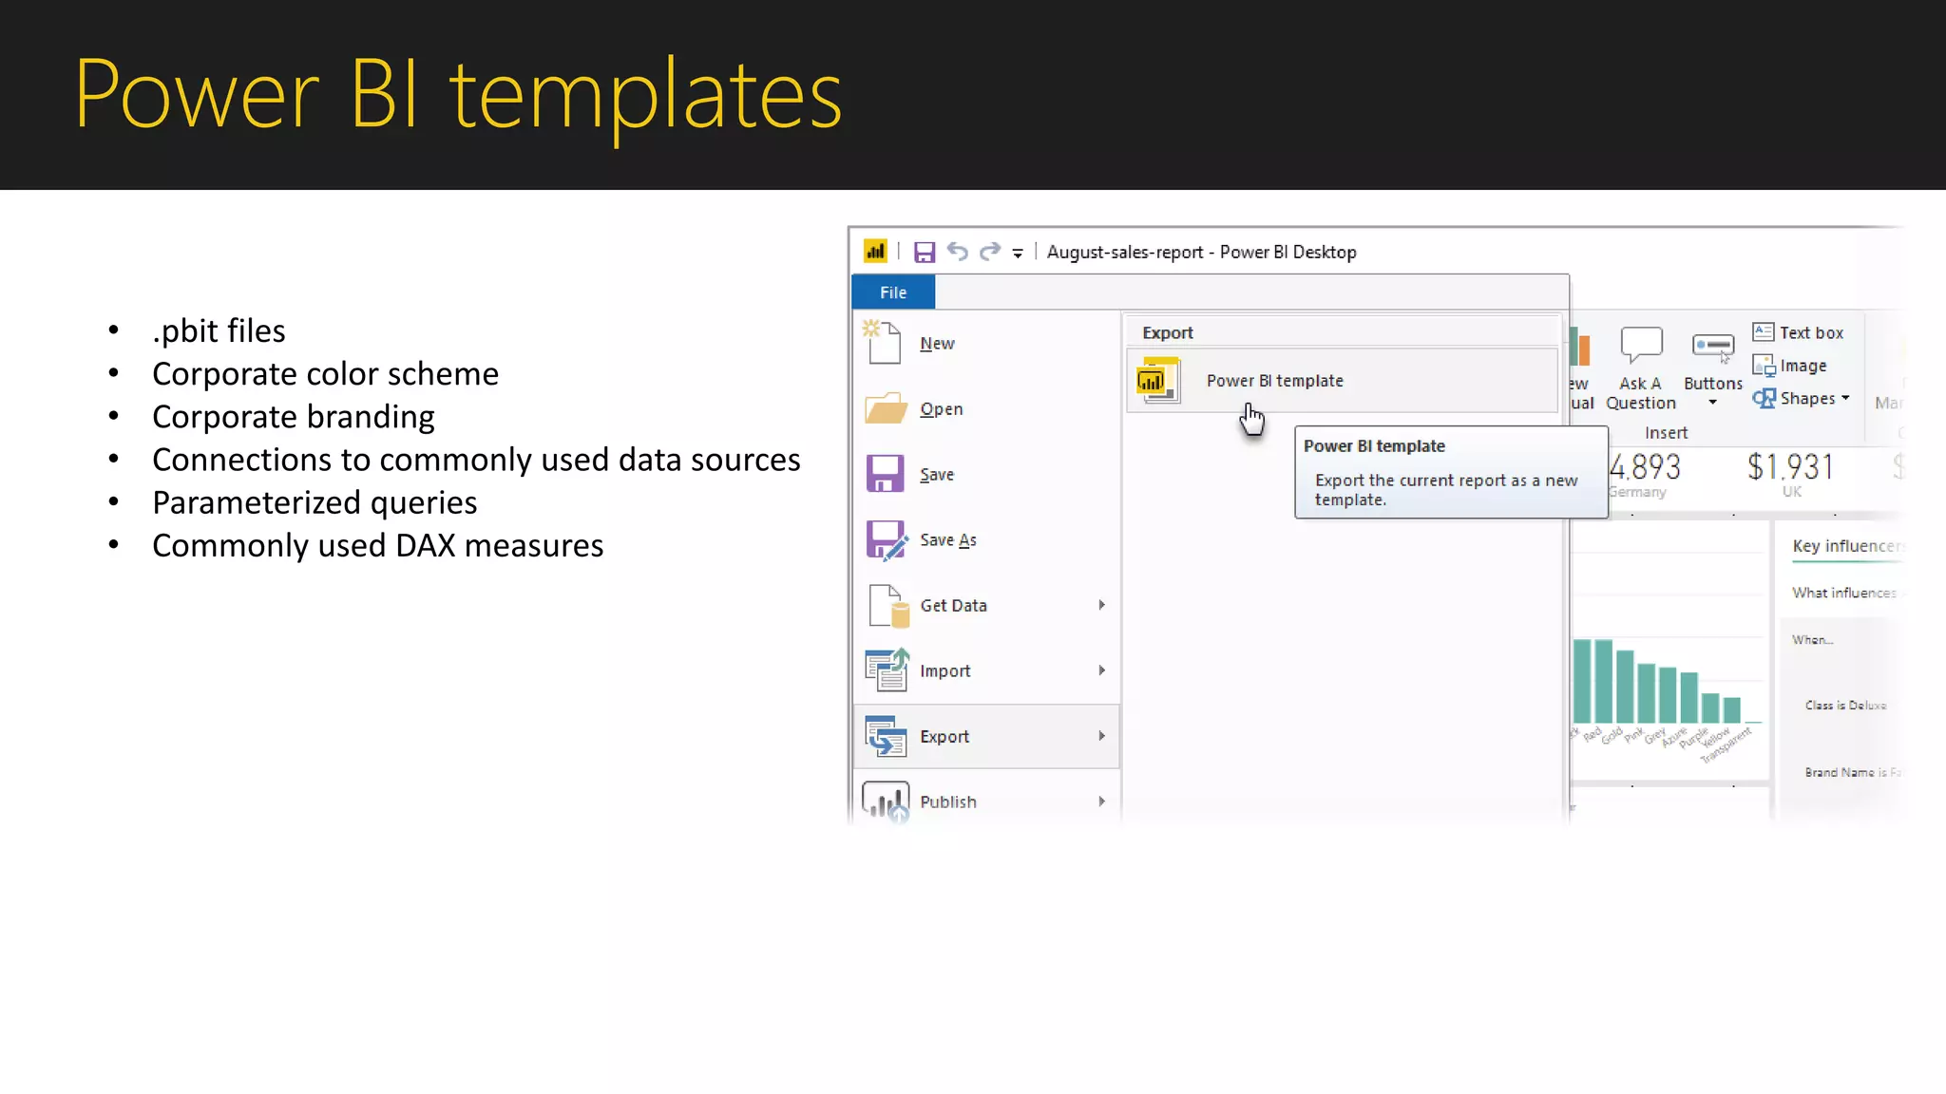Choose New from the File menu
This screenshot has height=1094, width=1946.
[986, 343]
